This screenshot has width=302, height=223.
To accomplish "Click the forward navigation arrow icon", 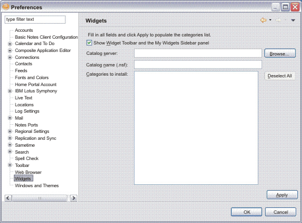I will click(278, 20).
